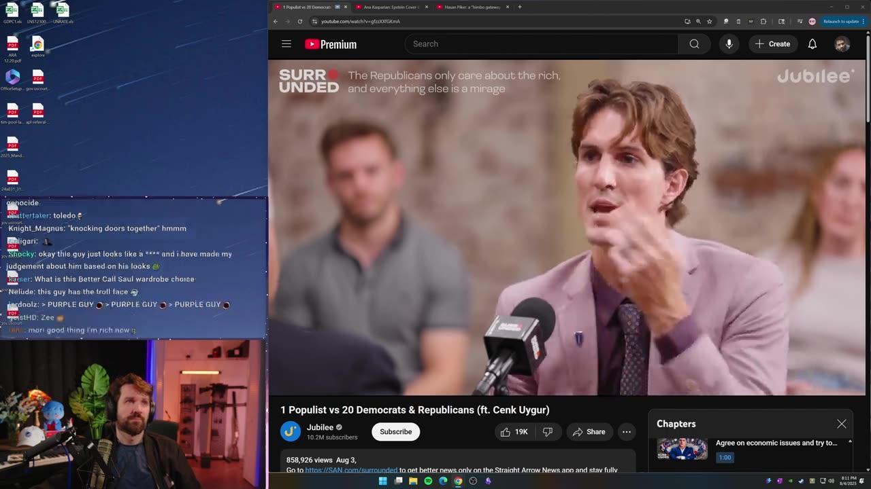Open the gov.uscourt PDF on desktop
This screenshot has width=871, height=489.
[37, 80]
